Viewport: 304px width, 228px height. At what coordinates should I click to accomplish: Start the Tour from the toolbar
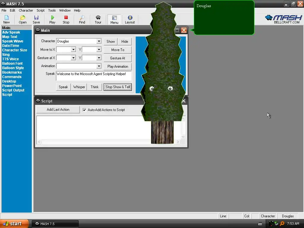(x=98, y=19)
